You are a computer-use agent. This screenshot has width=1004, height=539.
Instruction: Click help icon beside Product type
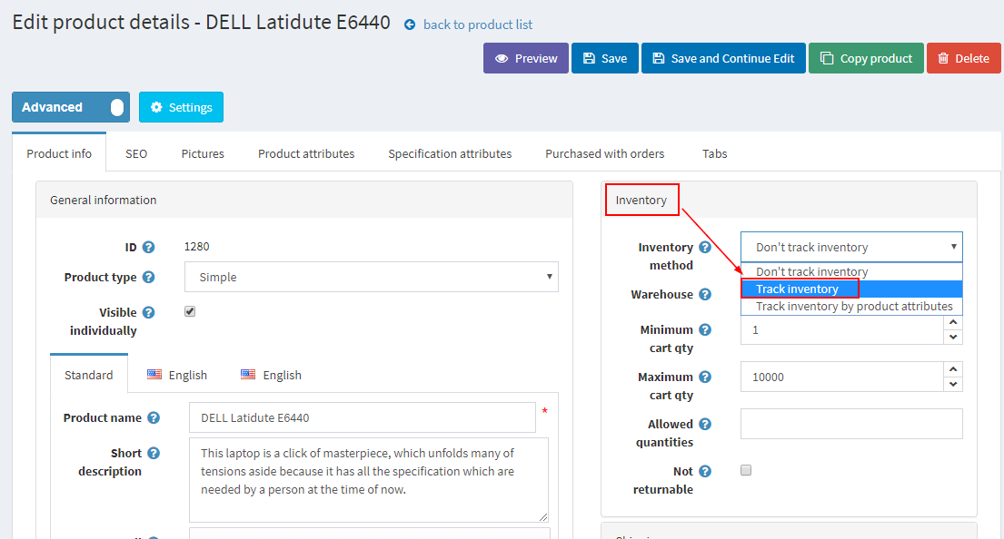[x=148, y=277]
